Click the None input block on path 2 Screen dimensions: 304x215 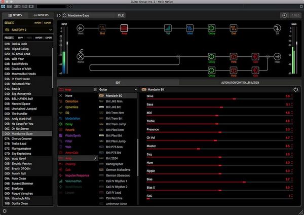click(x=81, y=56)
